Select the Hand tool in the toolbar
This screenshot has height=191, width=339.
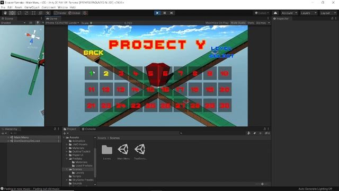[5, 13]
